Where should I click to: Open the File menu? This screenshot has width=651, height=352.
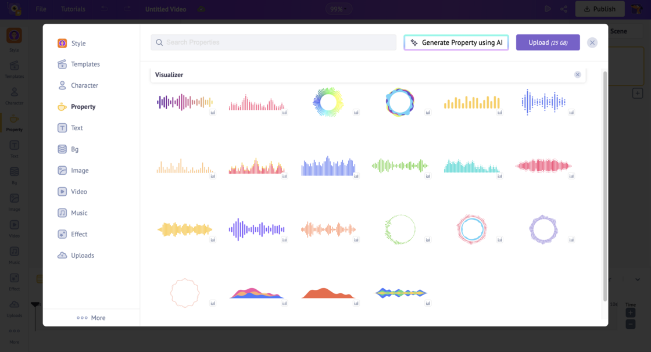[x=41, y=9]
